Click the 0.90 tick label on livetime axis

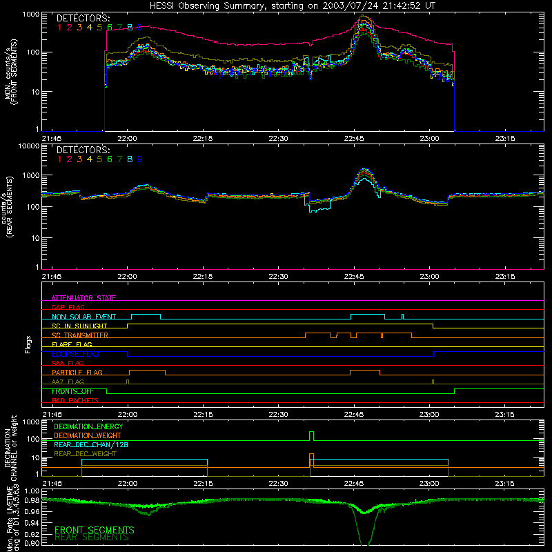click(32, 543)
